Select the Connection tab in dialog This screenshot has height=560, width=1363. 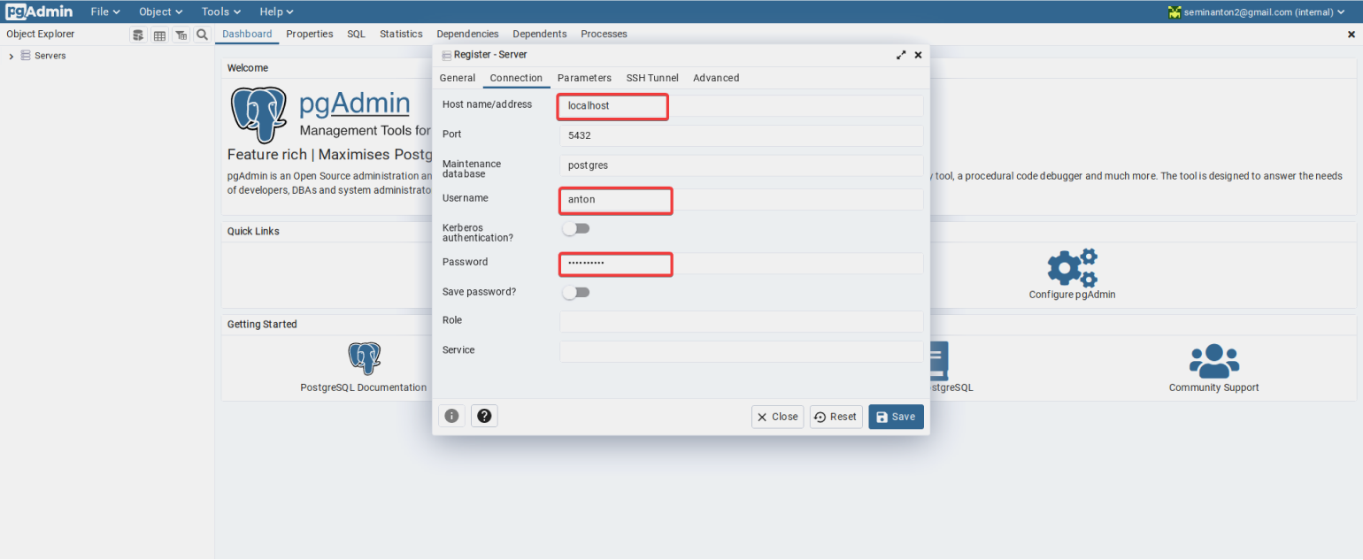pos(516,78)
